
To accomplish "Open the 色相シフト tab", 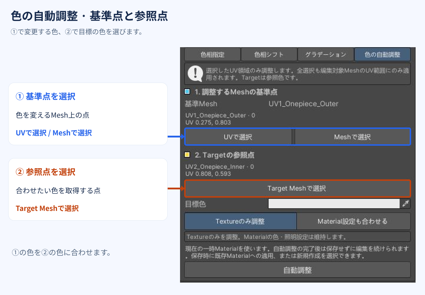I will [269, 55].
